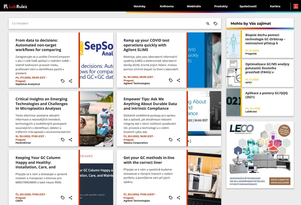Share the PerkinElmer Microplastics webinar
Image resolution: width=301 pixels, height=205 pixels.
coord(71,140)
